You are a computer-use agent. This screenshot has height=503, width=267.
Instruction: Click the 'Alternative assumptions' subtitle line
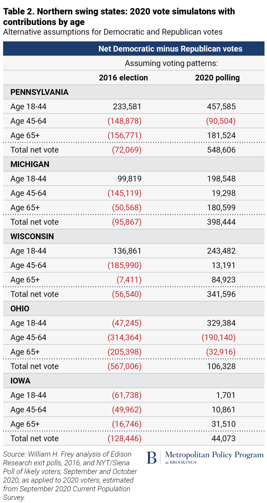tap(113, 32)
